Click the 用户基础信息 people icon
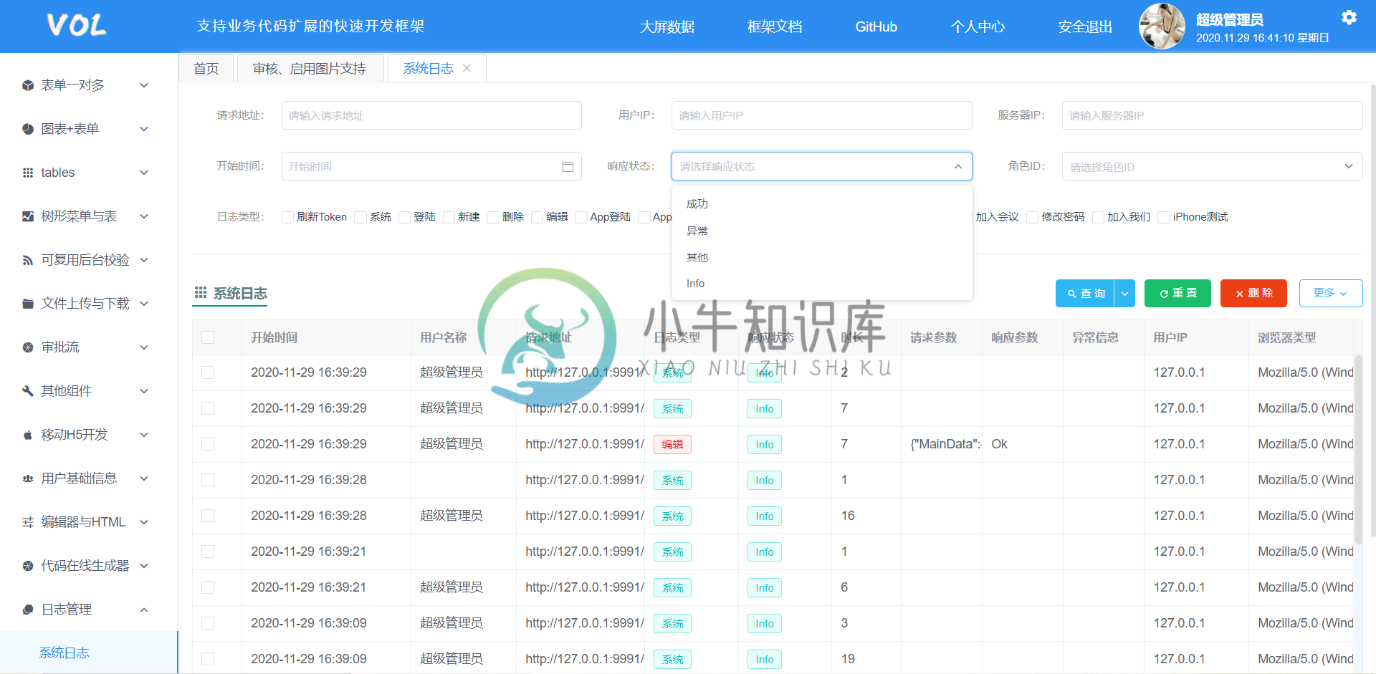Viewport: 1376px width, 674px height. [28, 478]
